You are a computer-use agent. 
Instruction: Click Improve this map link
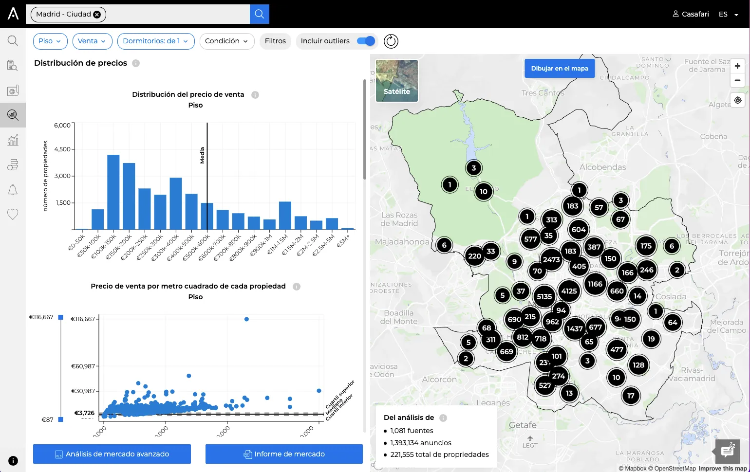(x=723, y=469)
